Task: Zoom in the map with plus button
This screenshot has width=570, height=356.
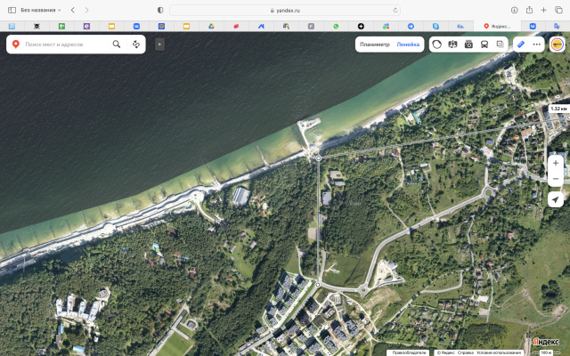Action: tap(556, 163)
